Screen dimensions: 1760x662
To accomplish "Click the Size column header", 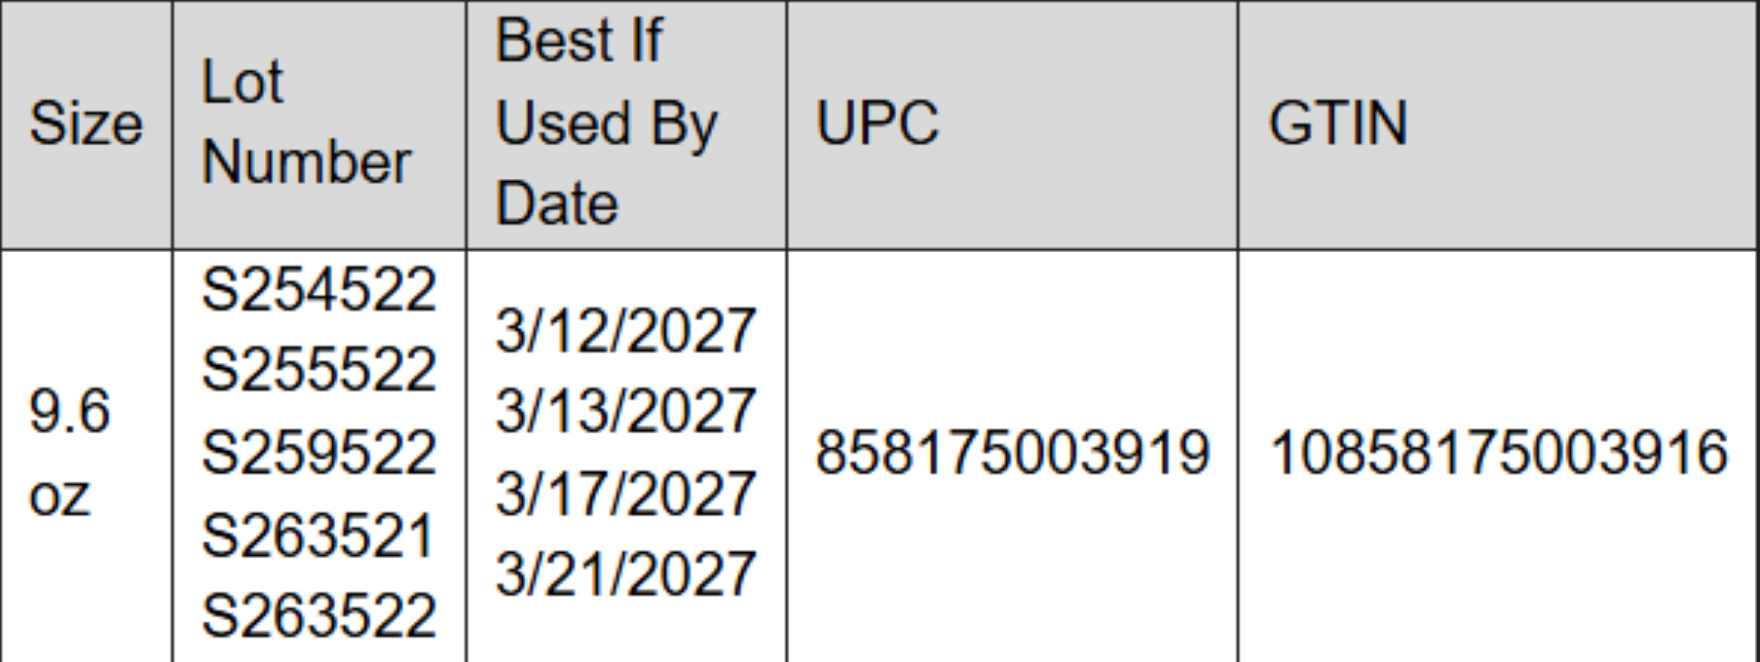I will coord(86,123).
